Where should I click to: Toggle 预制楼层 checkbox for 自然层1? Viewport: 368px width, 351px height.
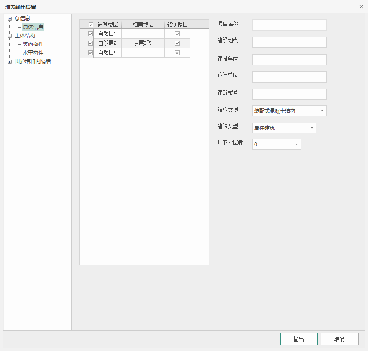[x=178, y=34]
